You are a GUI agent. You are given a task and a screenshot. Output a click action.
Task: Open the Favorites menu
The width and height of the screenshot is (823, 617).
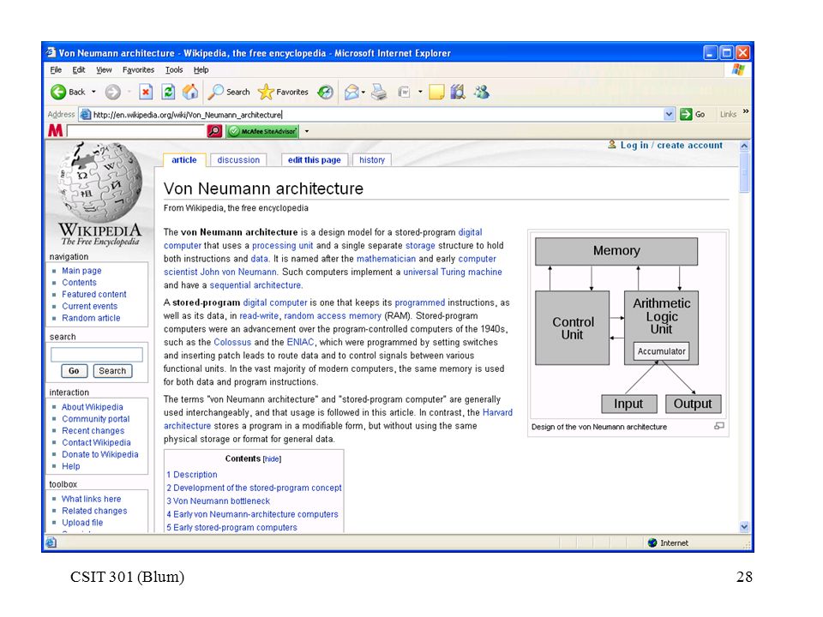(138, 69)
